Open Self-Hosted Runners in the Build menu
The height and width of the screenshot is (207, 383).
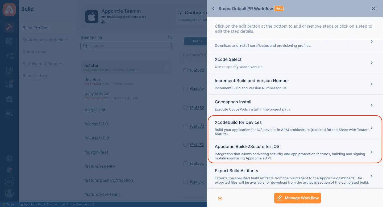(43, 64)
